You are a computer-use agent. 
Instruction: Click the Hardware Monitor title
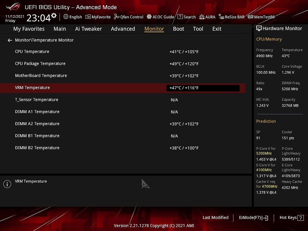pos(282,29)
